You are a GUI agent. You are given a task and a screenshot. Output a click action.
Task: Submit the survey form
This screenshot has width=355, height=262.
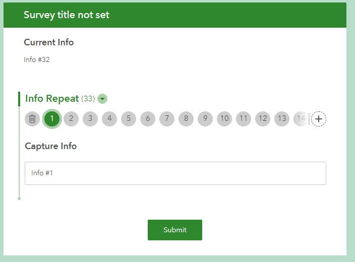tap(175, 230)
